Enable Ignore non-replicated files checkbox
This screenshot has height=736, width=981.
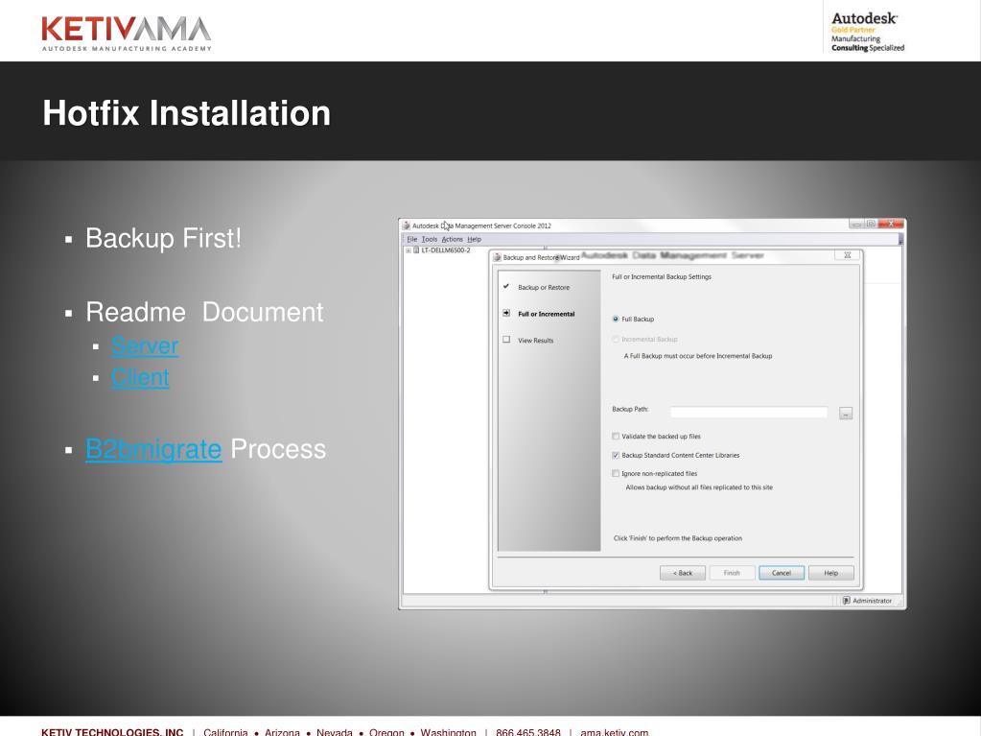616,474
